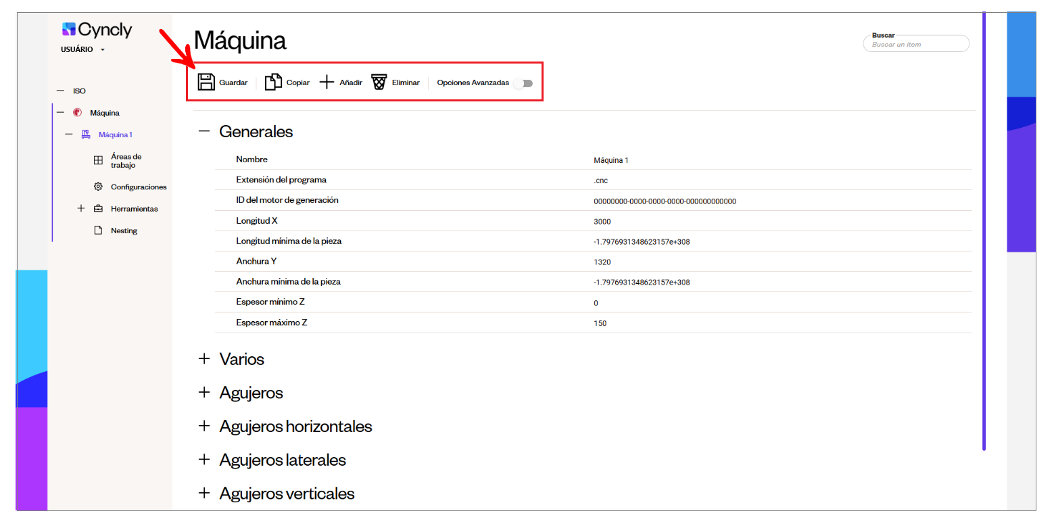This screenshot has width=1054, height=530.
Task: Select Nesting in the sidebar
Action: [124, 231]
